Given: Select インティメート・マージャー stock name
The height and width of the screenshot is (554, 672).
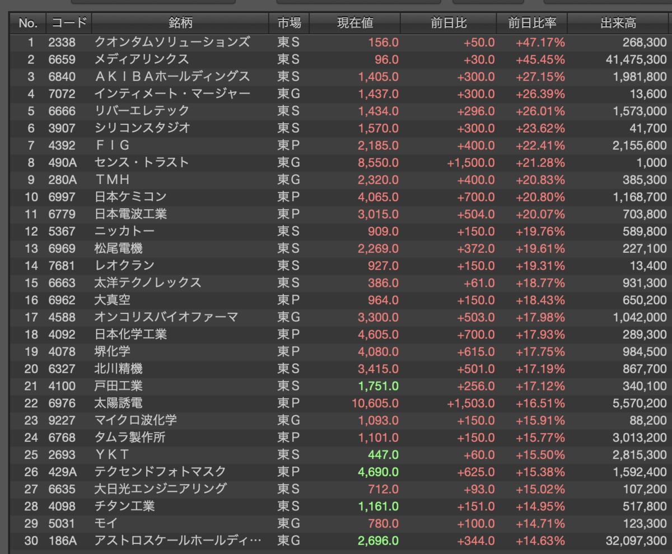Looking at the screenshot, I should pos(172,93).
